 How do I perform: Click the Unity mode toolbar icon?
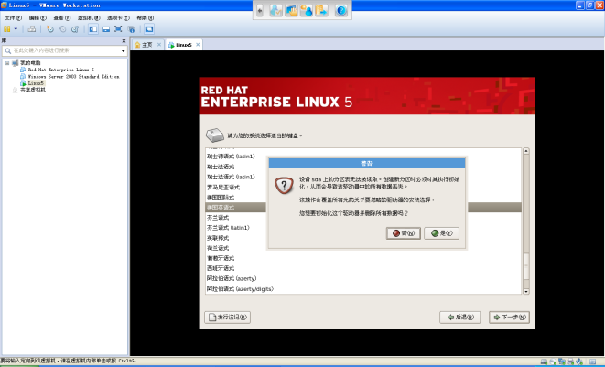click(x=131, y=29)
